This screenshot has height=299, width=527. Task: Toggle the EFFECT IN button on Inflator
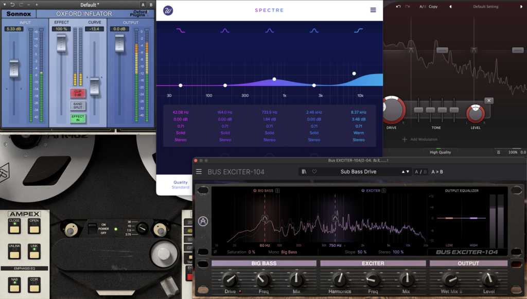tap(78, 118)
